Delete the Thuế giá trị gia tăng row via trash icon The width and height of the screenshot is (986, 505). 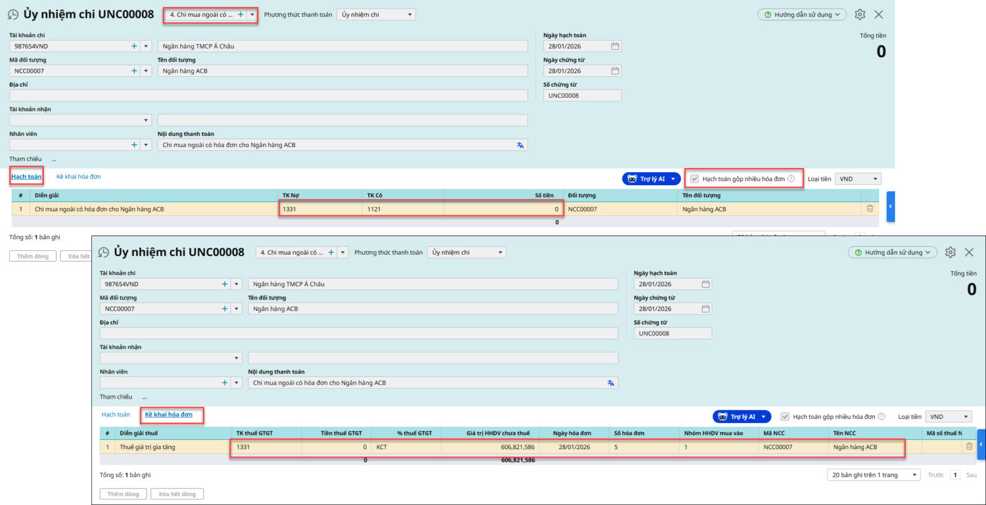point(969,447)
